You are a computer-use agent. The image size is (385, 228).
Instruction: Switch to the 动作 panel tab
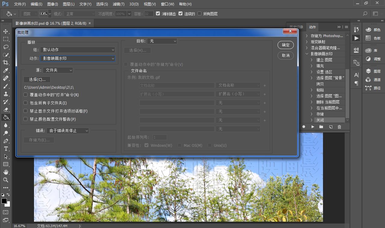312,27
